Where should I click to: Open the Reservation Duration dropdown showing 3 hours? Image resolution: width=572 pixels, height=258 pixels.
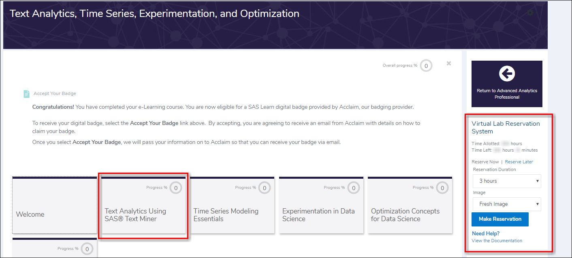pos(507,181)
